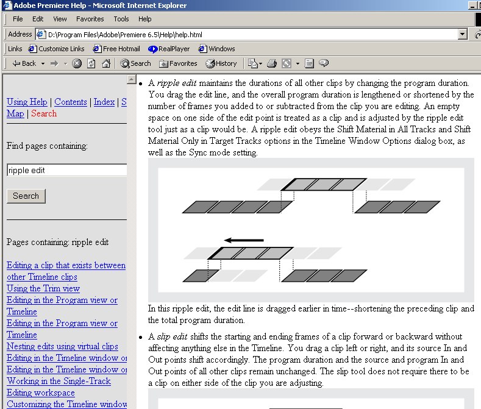
Task: Open the Favorites menu
Action: (x=90, y=19)
